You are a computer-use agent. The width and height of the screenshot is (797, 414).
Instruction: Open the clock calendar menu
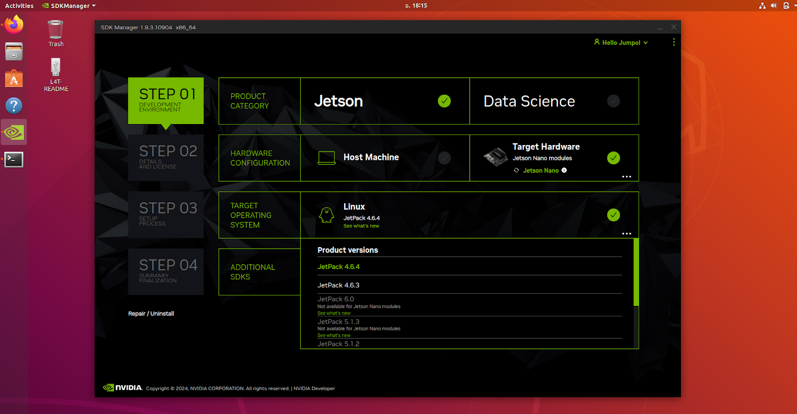coord(416,5)
